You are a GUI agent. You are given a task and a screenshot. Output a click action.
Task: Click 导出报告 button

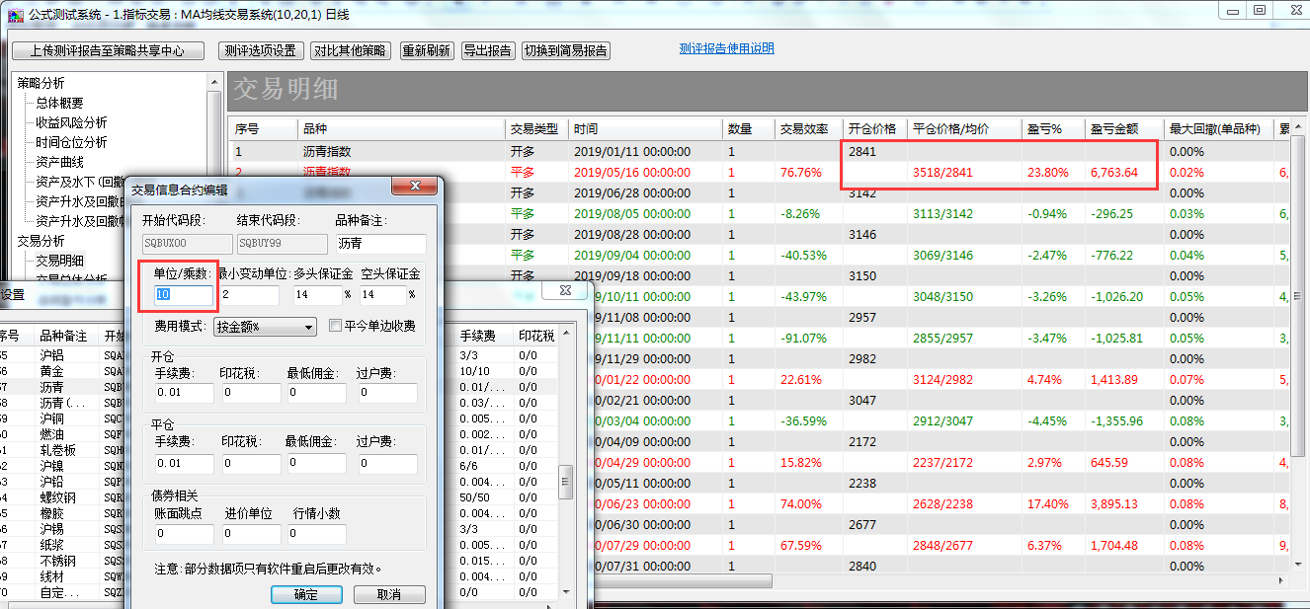[x=487, y=51]
